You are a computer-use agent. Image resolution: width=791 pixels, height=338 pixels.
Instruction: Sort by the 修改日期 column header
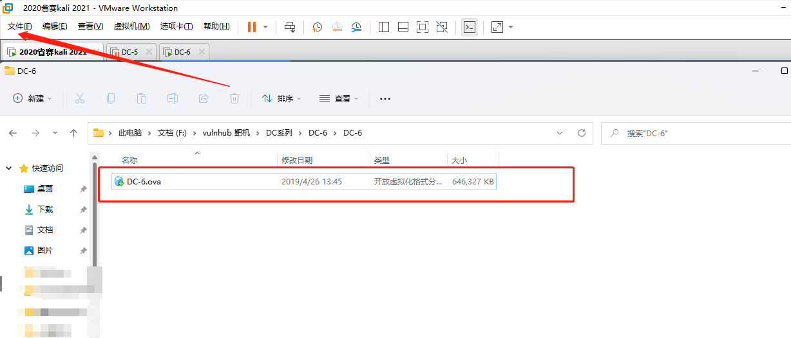(297, 160)
